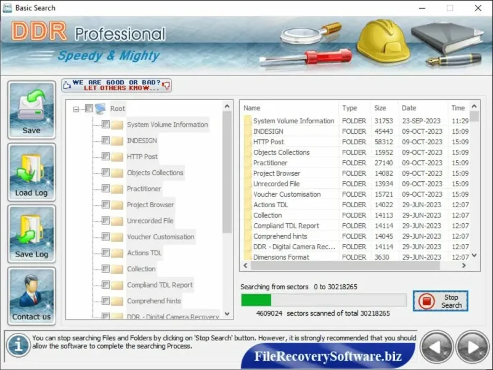Click the DDR app icon in title bar
Screen dimensions: 493x370
point(7,7)
